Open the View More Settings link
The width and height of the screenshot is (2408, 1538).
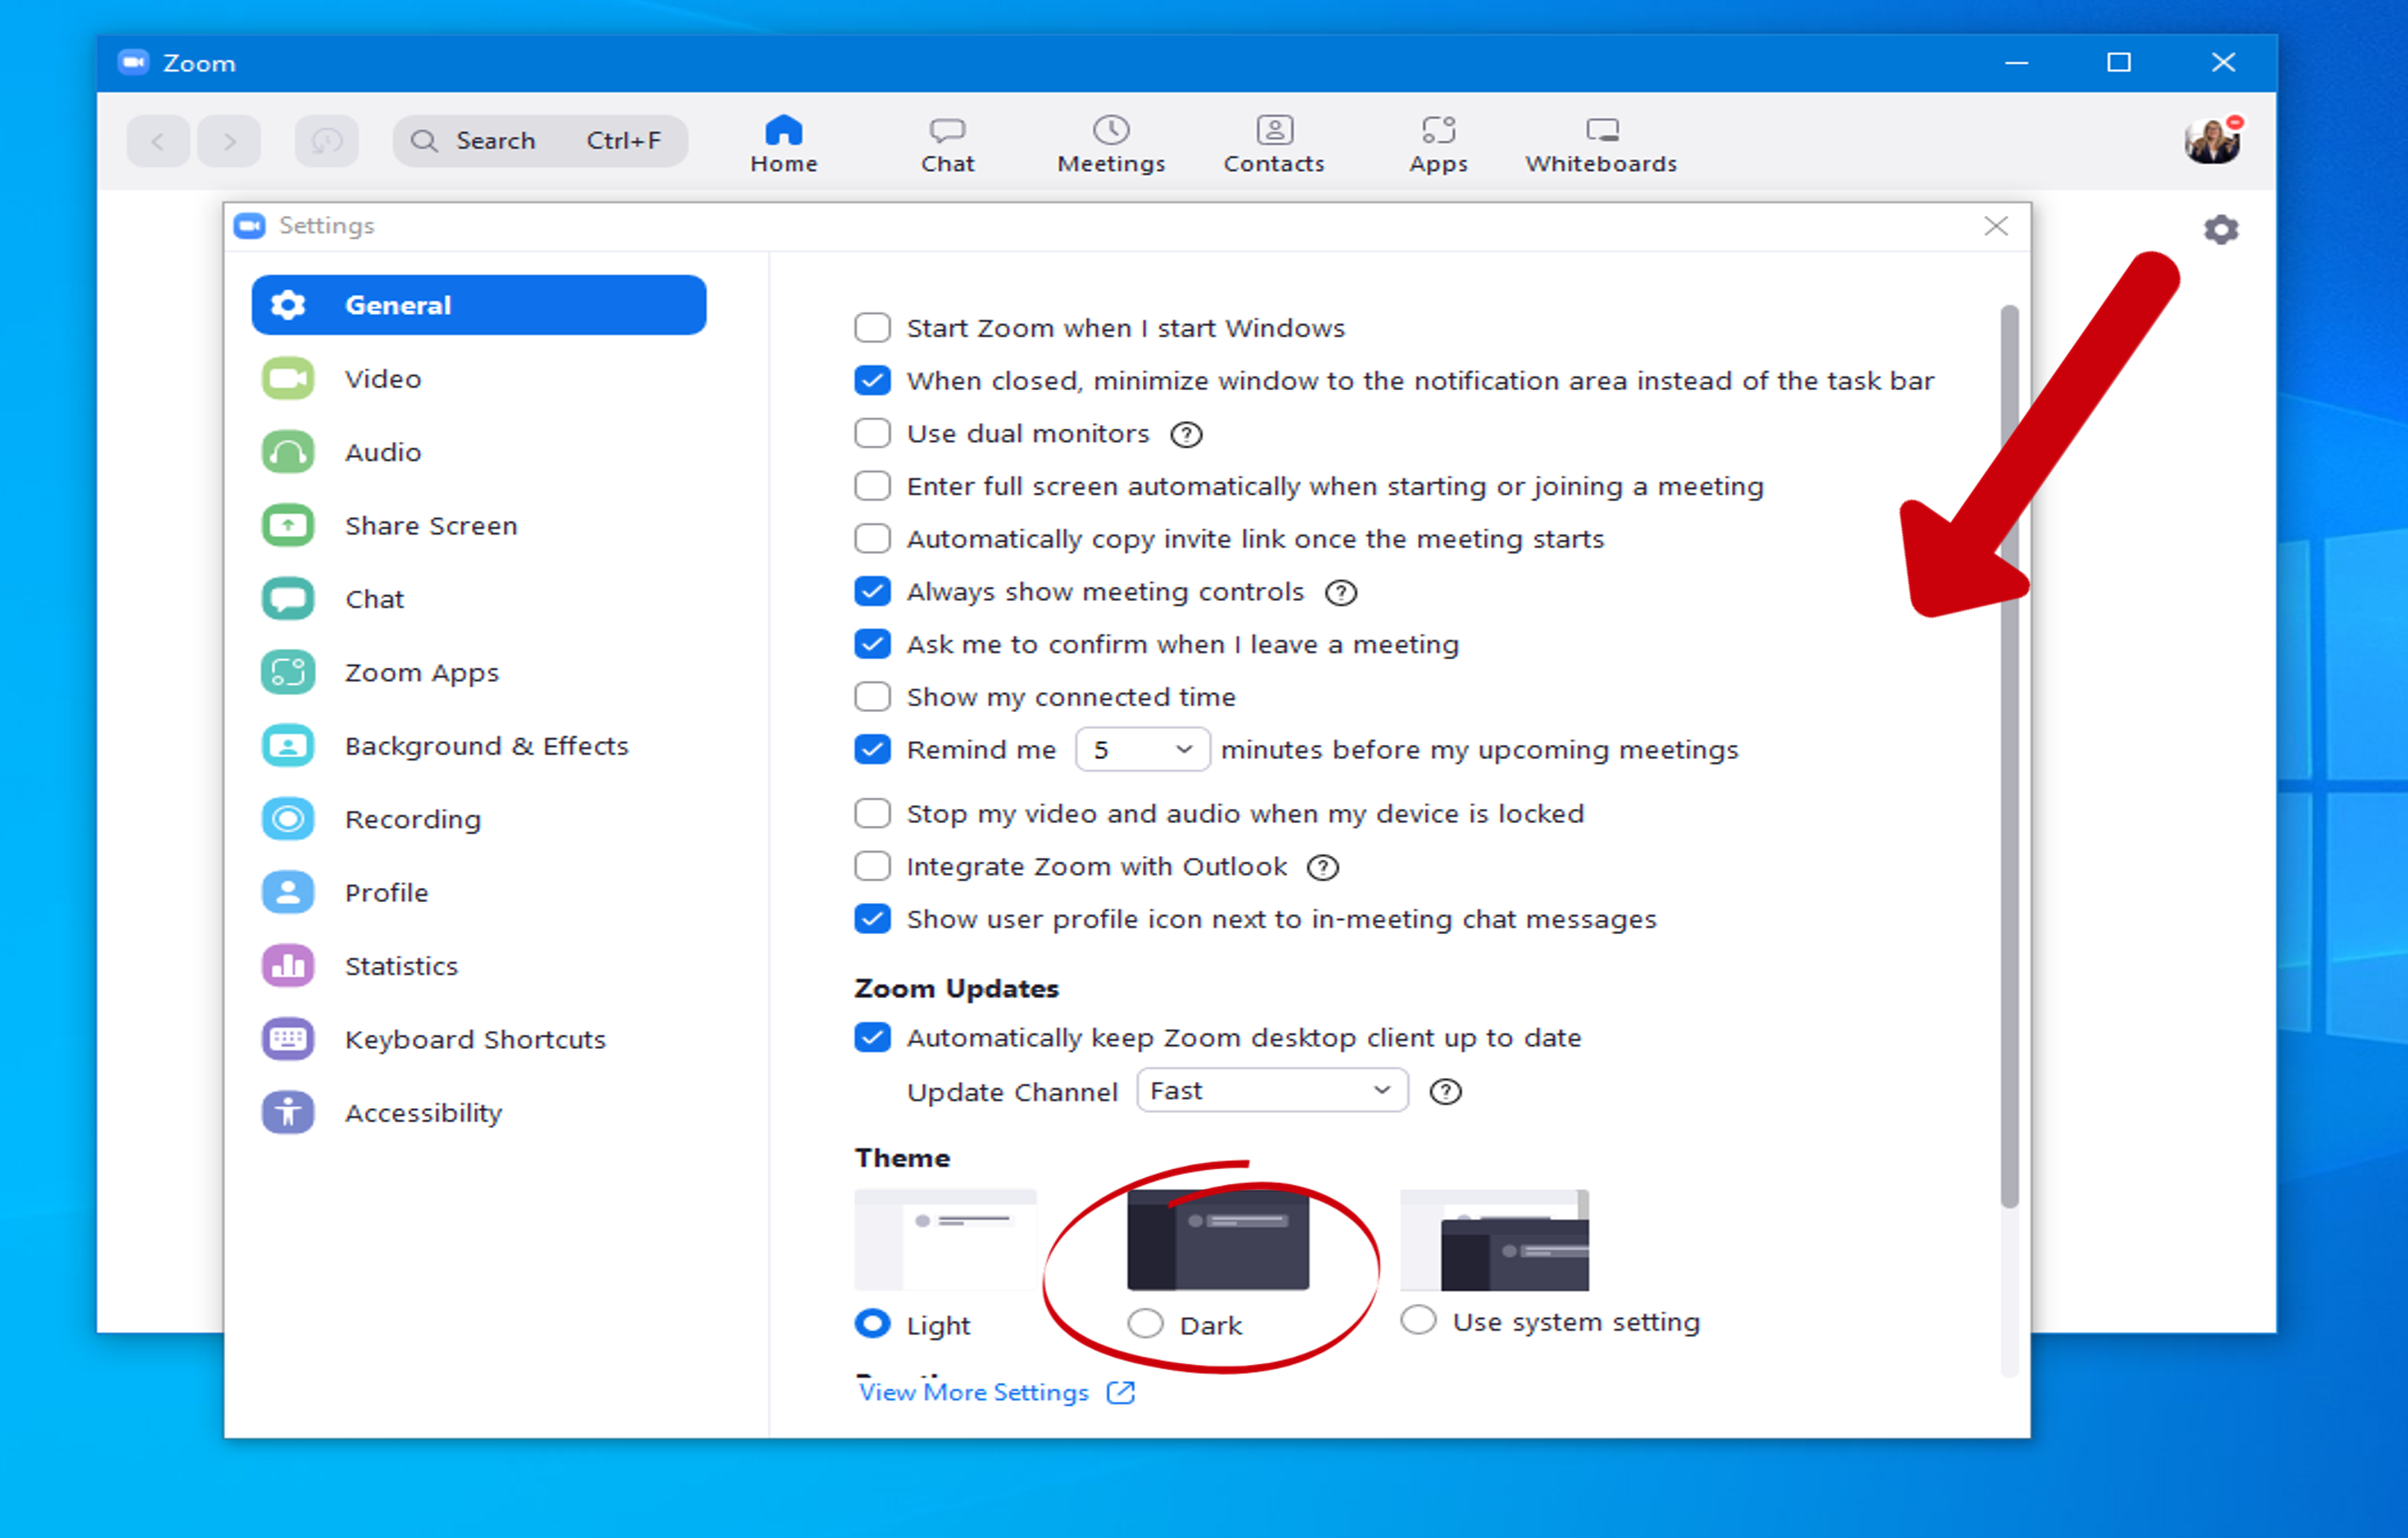(x=997, y=1392)
